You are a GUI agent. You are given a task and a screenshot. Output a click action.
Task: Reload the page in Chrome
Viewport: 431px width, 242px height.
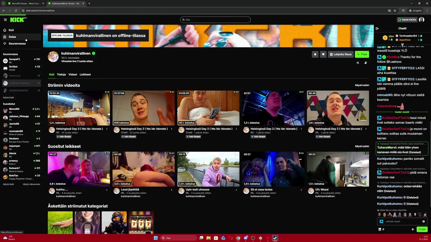(15, 10)
